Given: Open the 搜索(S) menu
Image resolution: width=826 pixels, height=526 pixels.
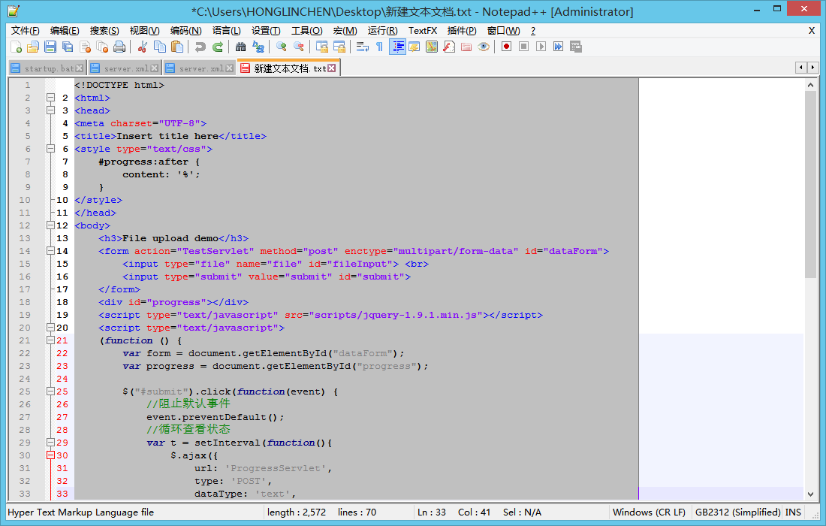Looking at the screenshot, I should [x=104, y=31].
